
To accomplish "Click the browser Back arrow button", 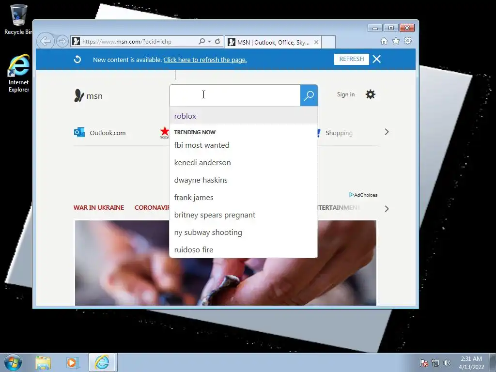I will pyautogui.click(x=46, y=41).
